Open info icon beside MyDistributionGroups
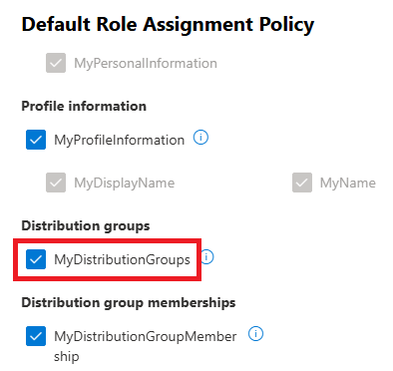Image resolution: width=393 pixels, height=371 pixels. point(207,257)
